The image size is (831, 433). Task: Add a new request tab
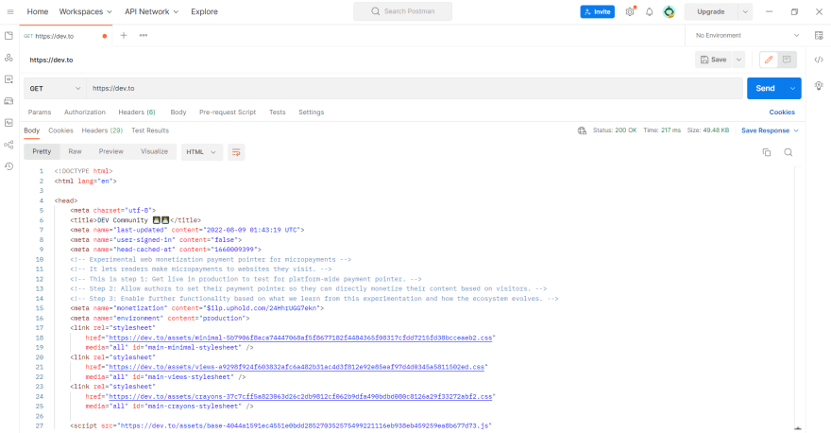coord(124,36)
